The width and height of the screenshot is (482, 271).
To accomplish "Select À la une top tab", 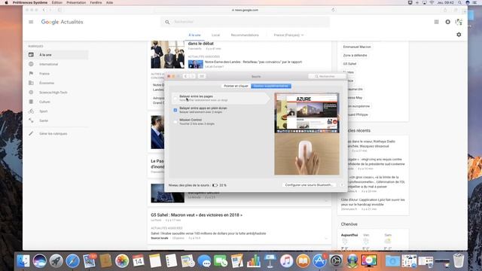I will pyautogui.click(x=194, y=35).
